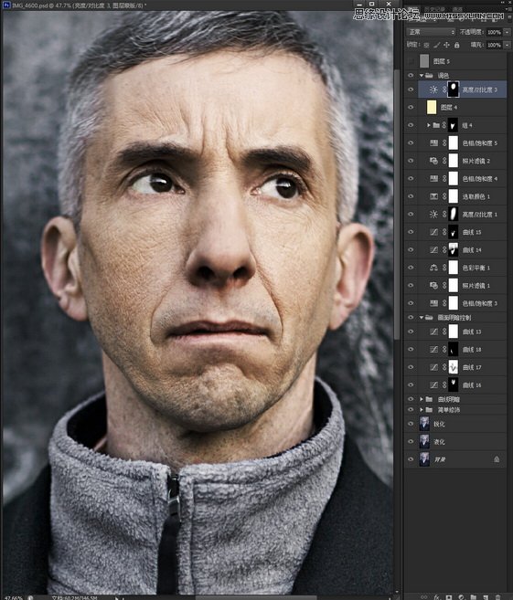The height and width of the screenshot is (600, 513).
Task: Click the yellow thumbnail of 图层 4
Action: click(x=432, y=107)
